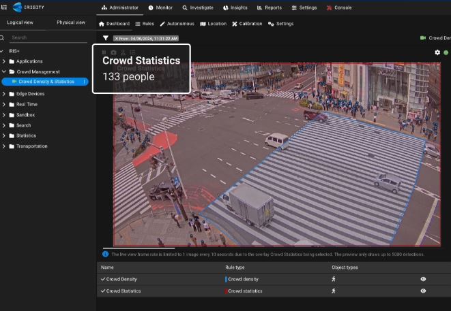Image resolution: width=451 pixels, height=311 pixels.
Task: Take a snapshot with the camera icon
Action: (x=113, y=52)
